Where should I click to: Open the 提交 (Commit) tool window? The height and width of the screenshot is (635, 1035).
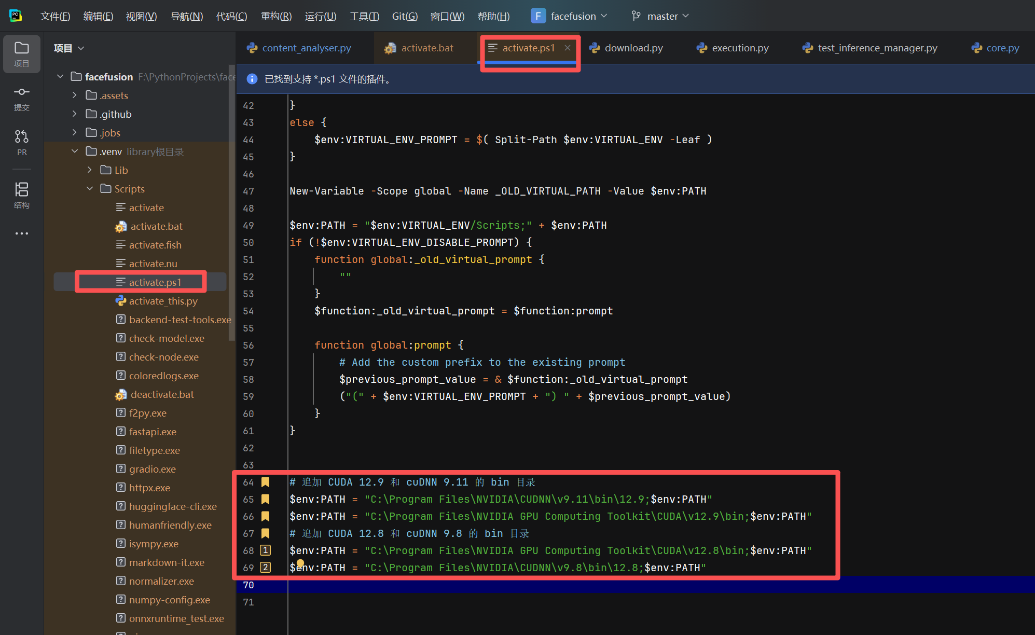[x=21, y=99]
